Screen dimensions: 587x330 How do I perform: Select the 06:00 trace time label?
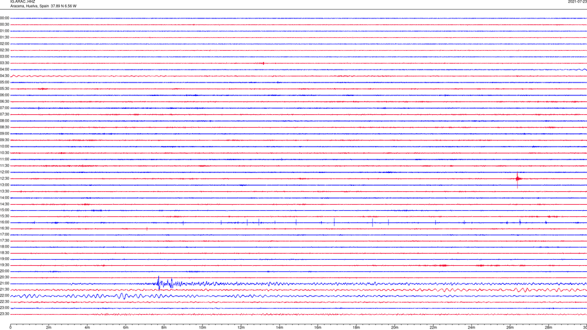pos(4,95)
